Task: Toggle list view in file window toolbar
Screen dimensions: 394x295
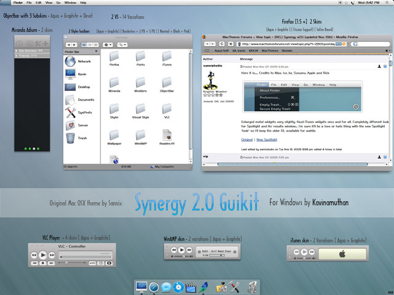Action: pyautogui.click(x=90, y=45)
